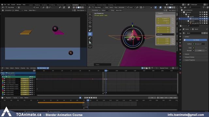
Task: Select ball_geo.001 mesh in the outliner
Action: click(x=195, y=23)
